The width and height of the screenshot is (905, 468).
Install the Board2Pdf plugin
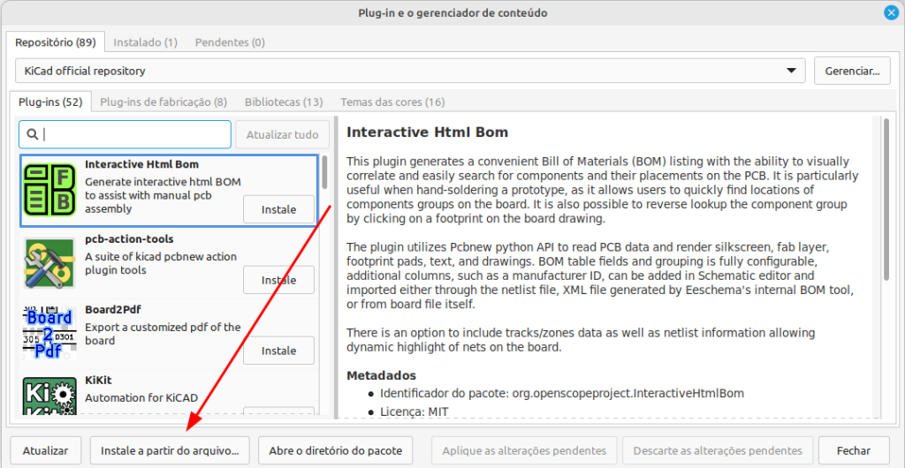(278, 351)
